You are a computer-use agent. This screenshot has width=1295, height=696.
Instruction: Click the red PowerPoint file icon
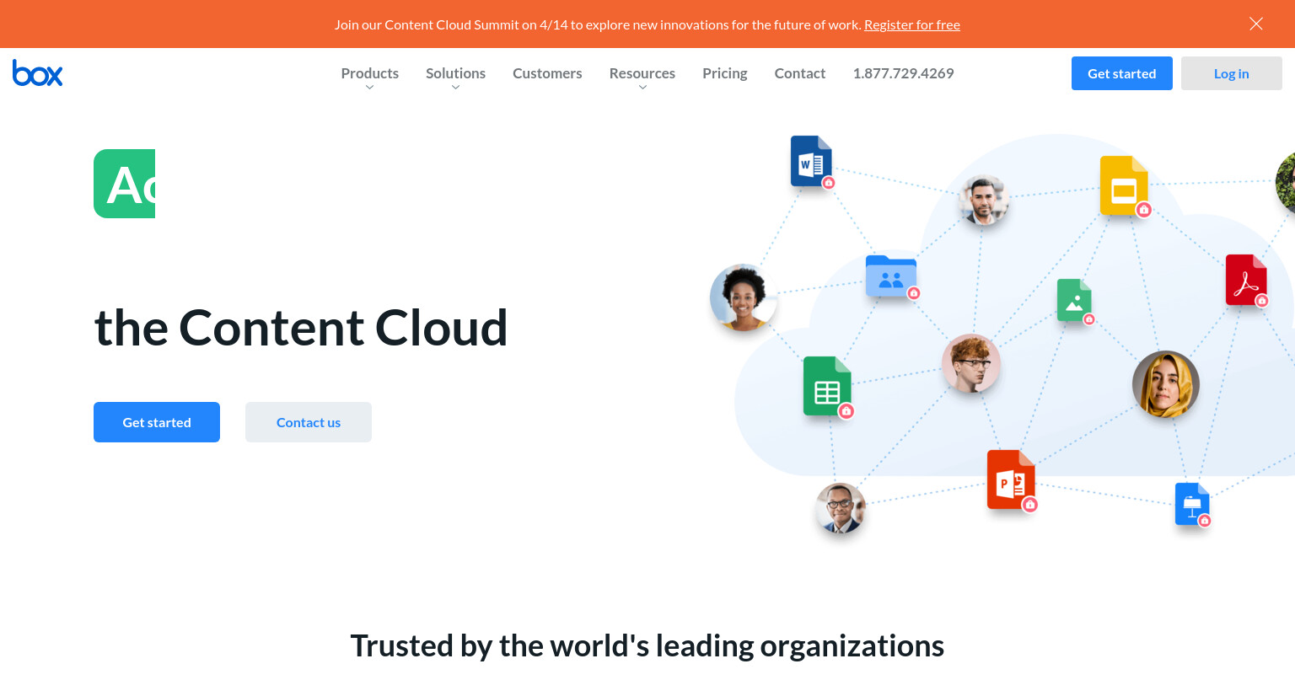1011,479
